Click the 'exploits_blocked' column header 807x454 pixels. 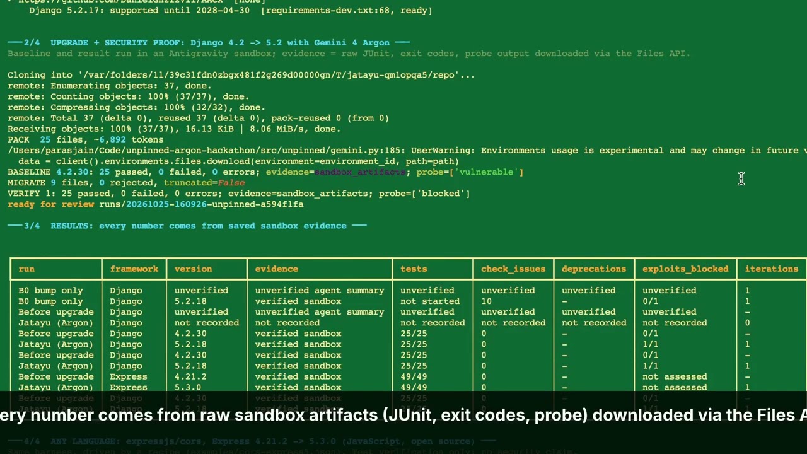click(685, 269)
